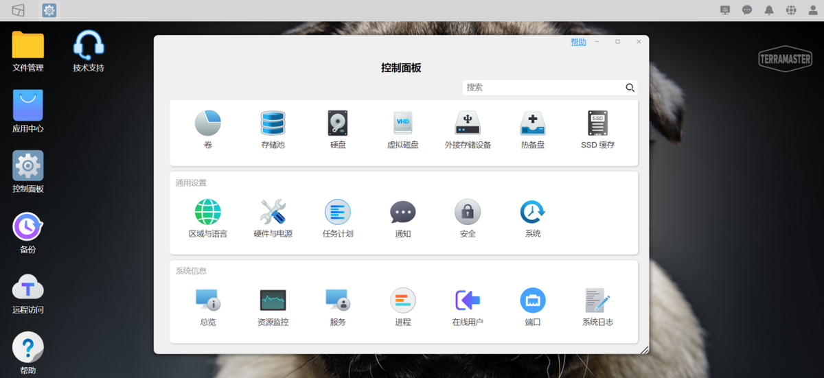Click the top bar desktop overview icon

pos(19,10)
